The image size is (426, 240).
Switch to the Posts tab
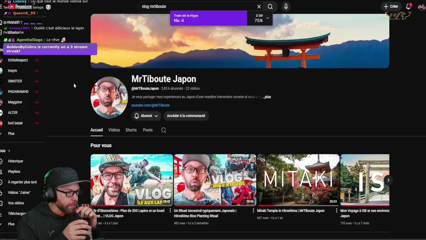(148, 130)
